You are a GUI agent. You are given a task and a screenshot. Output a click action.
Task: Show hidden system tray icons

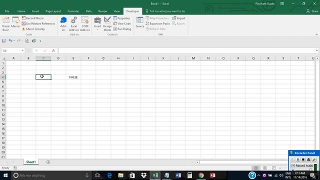[x=259, y=175]
